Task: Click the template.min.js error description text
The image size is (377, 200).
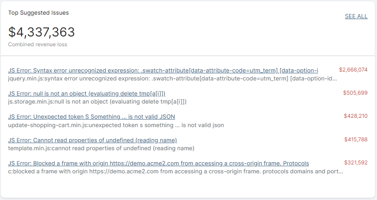Action: [x=101, y=148]
